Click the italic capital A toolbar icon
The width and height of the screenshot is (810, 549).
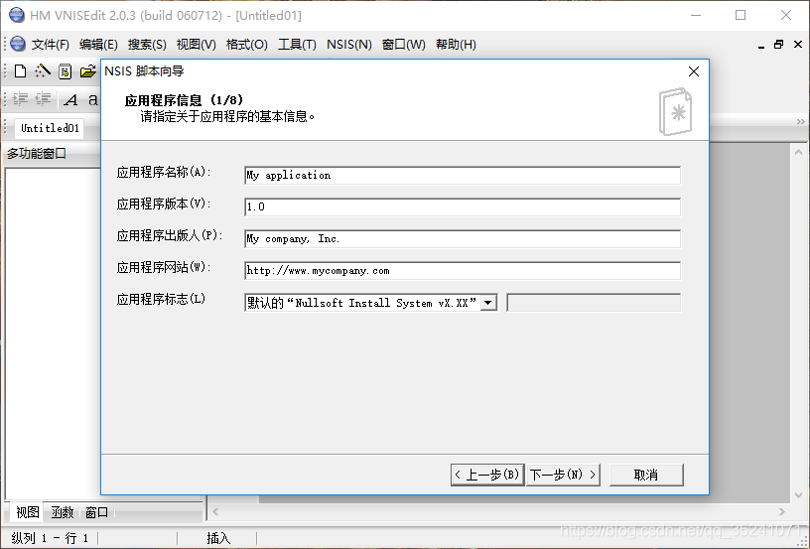70,99
